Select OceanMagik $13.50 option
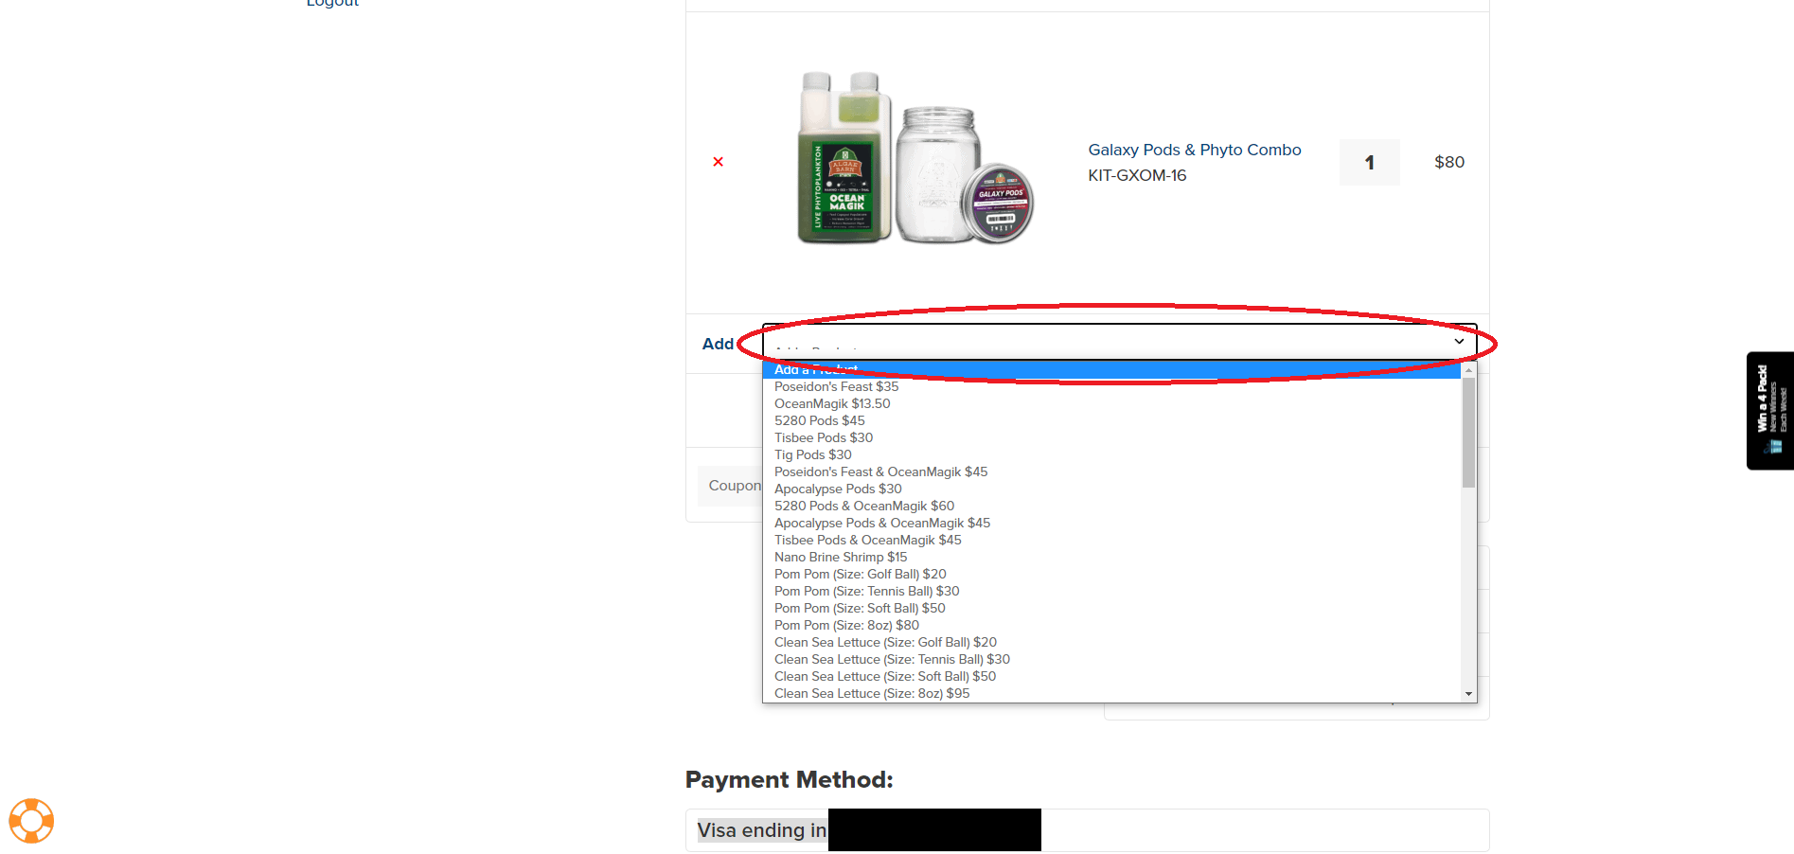Viewport: 1794px width, 854px height. pos(832,403)
